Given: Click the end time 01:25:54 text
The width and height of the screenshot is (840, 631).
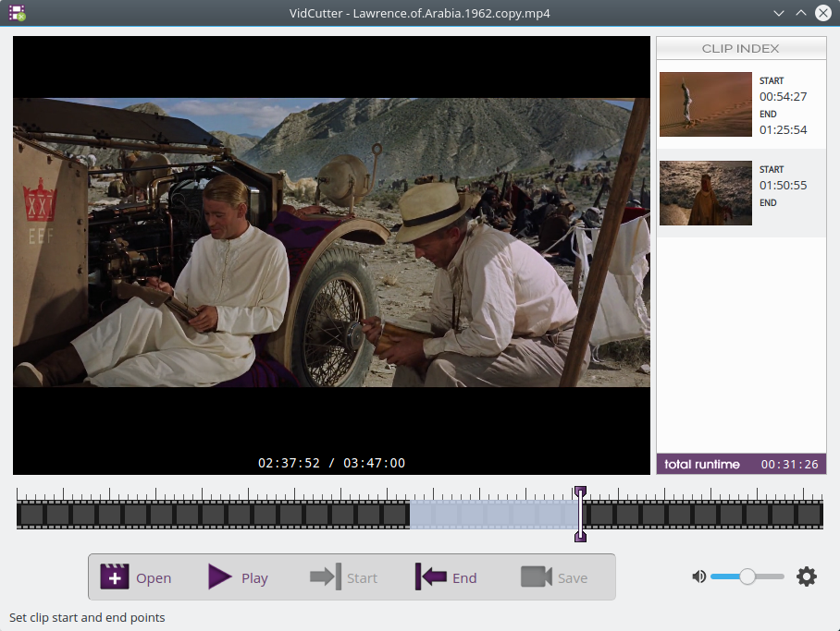Looking at the screenshot, I should click(783, 129).
